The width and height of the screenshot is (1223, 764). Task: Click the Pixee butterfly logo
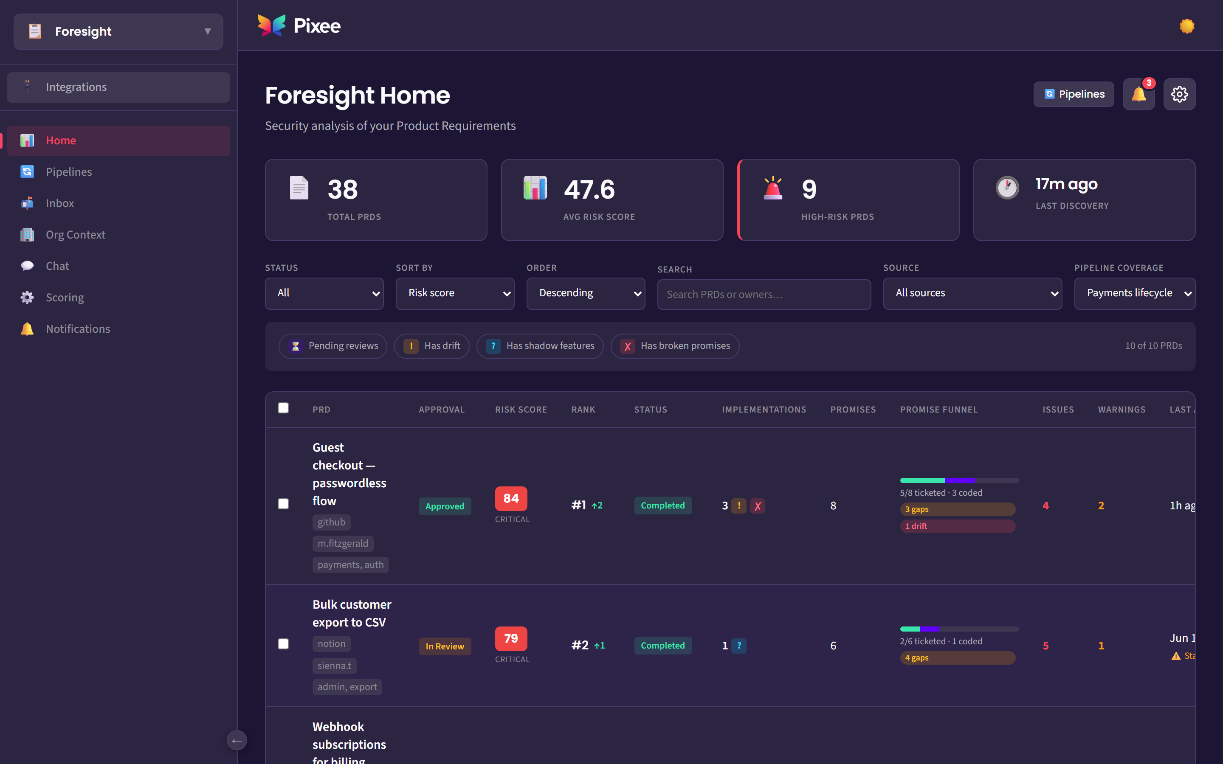point(271,25)
